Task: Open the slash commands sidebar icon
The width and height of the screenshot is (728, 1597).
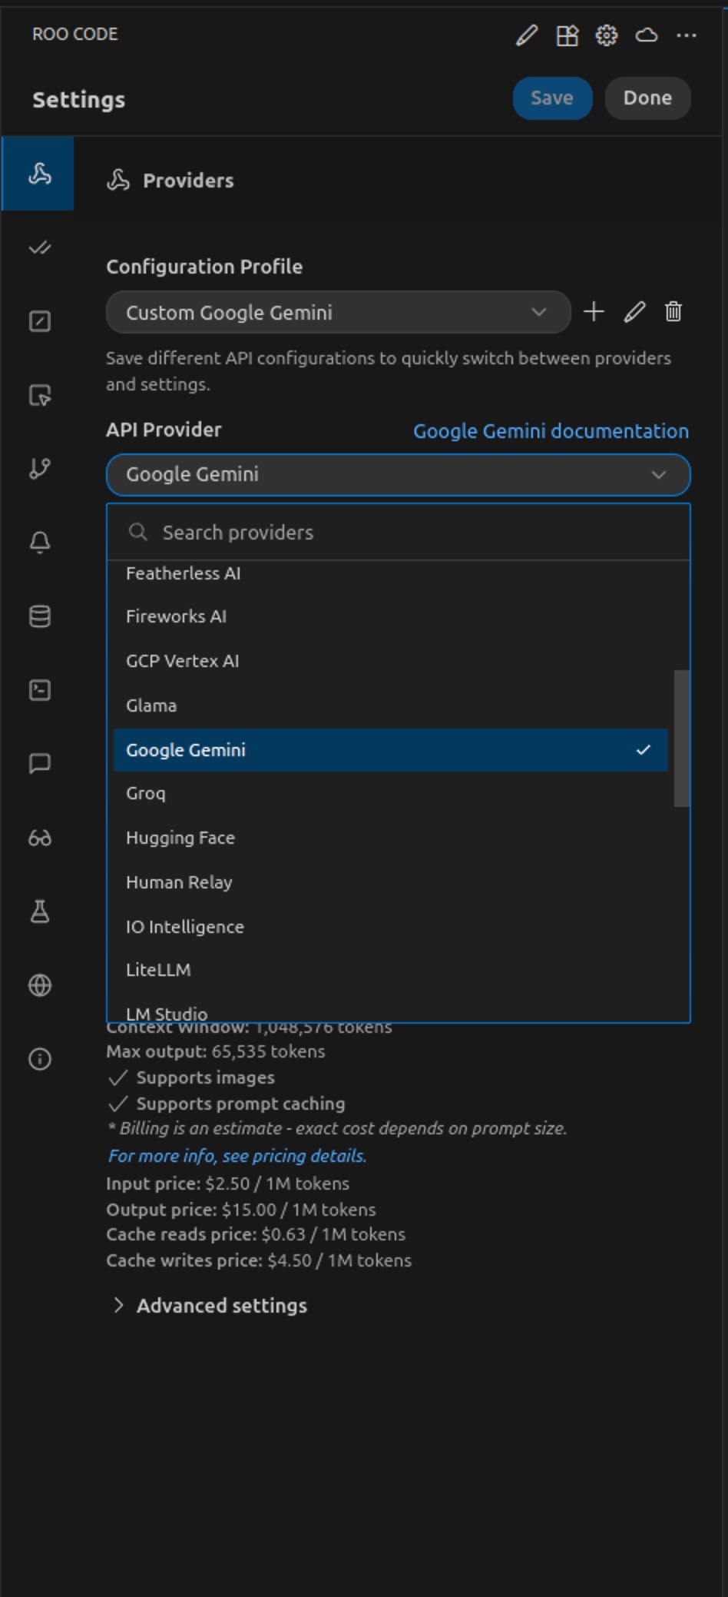Action: click(39, 321)
